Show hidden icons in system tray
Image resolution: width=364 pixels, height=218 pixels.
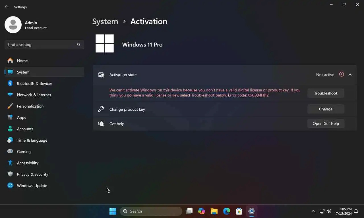[313, 211]
